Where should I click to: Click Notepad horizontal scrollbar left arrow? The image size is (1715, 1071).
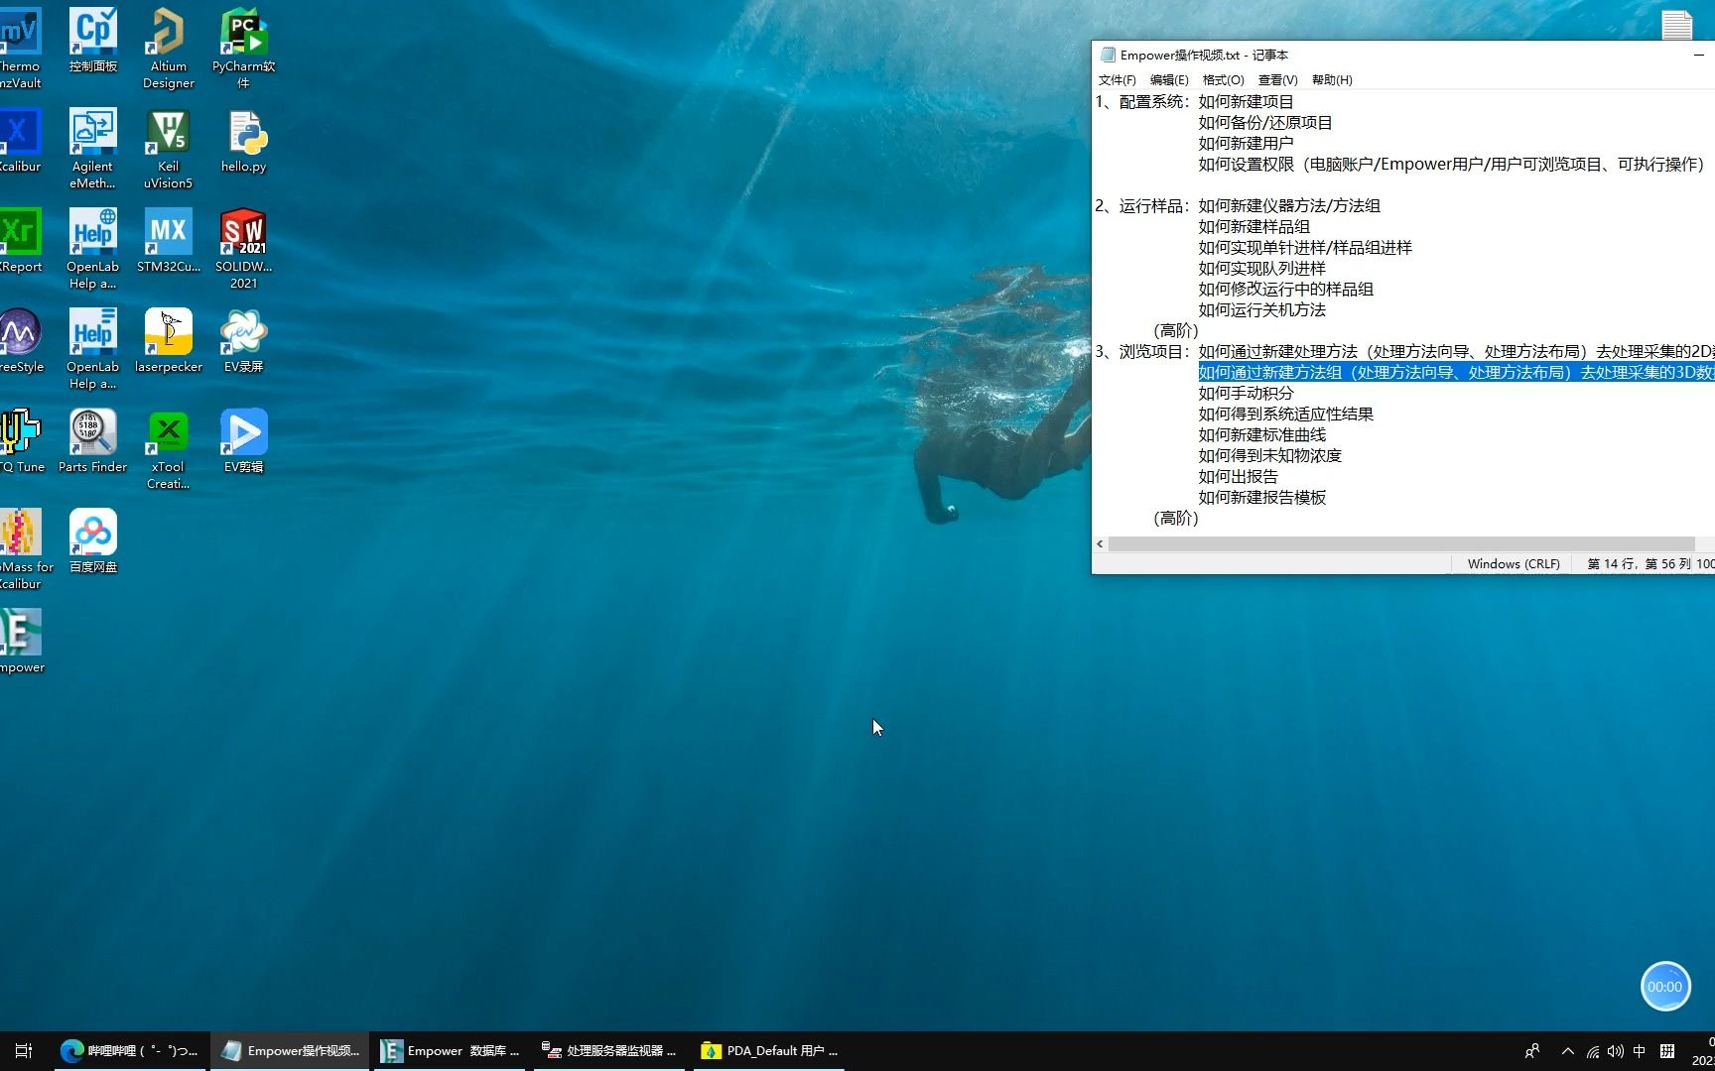click(1100, 543)
